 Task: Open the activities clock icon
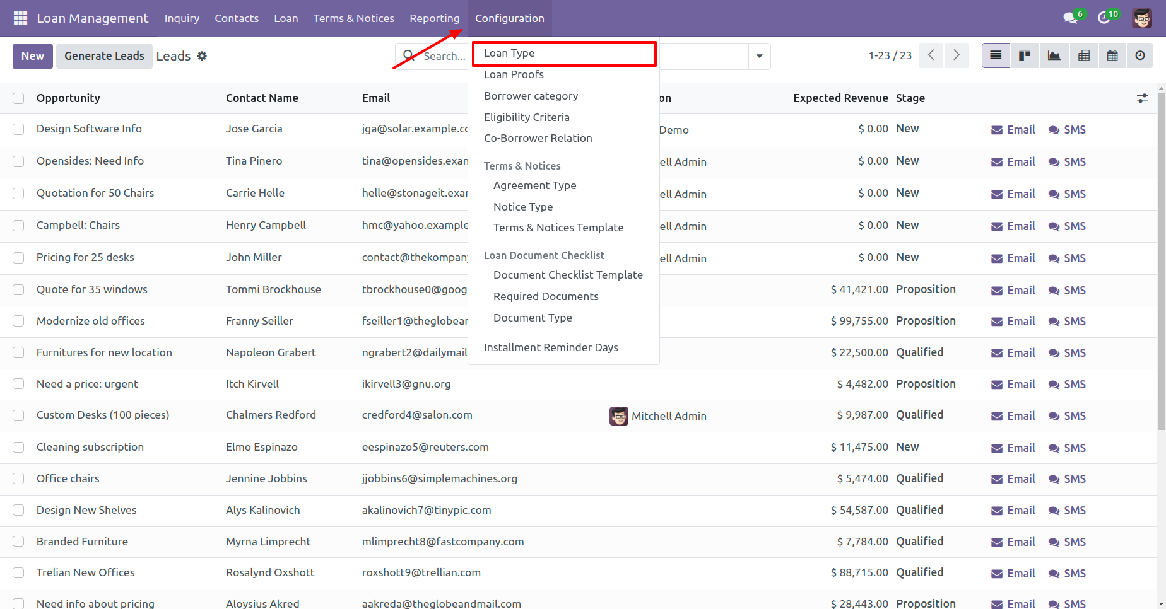click(1104, 18)
